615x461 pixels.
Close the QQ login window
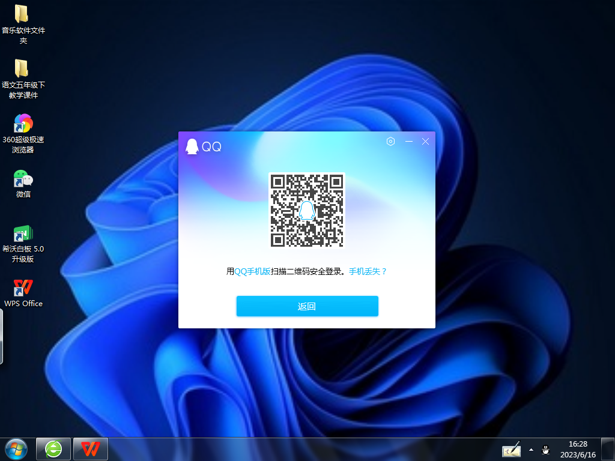425,142
